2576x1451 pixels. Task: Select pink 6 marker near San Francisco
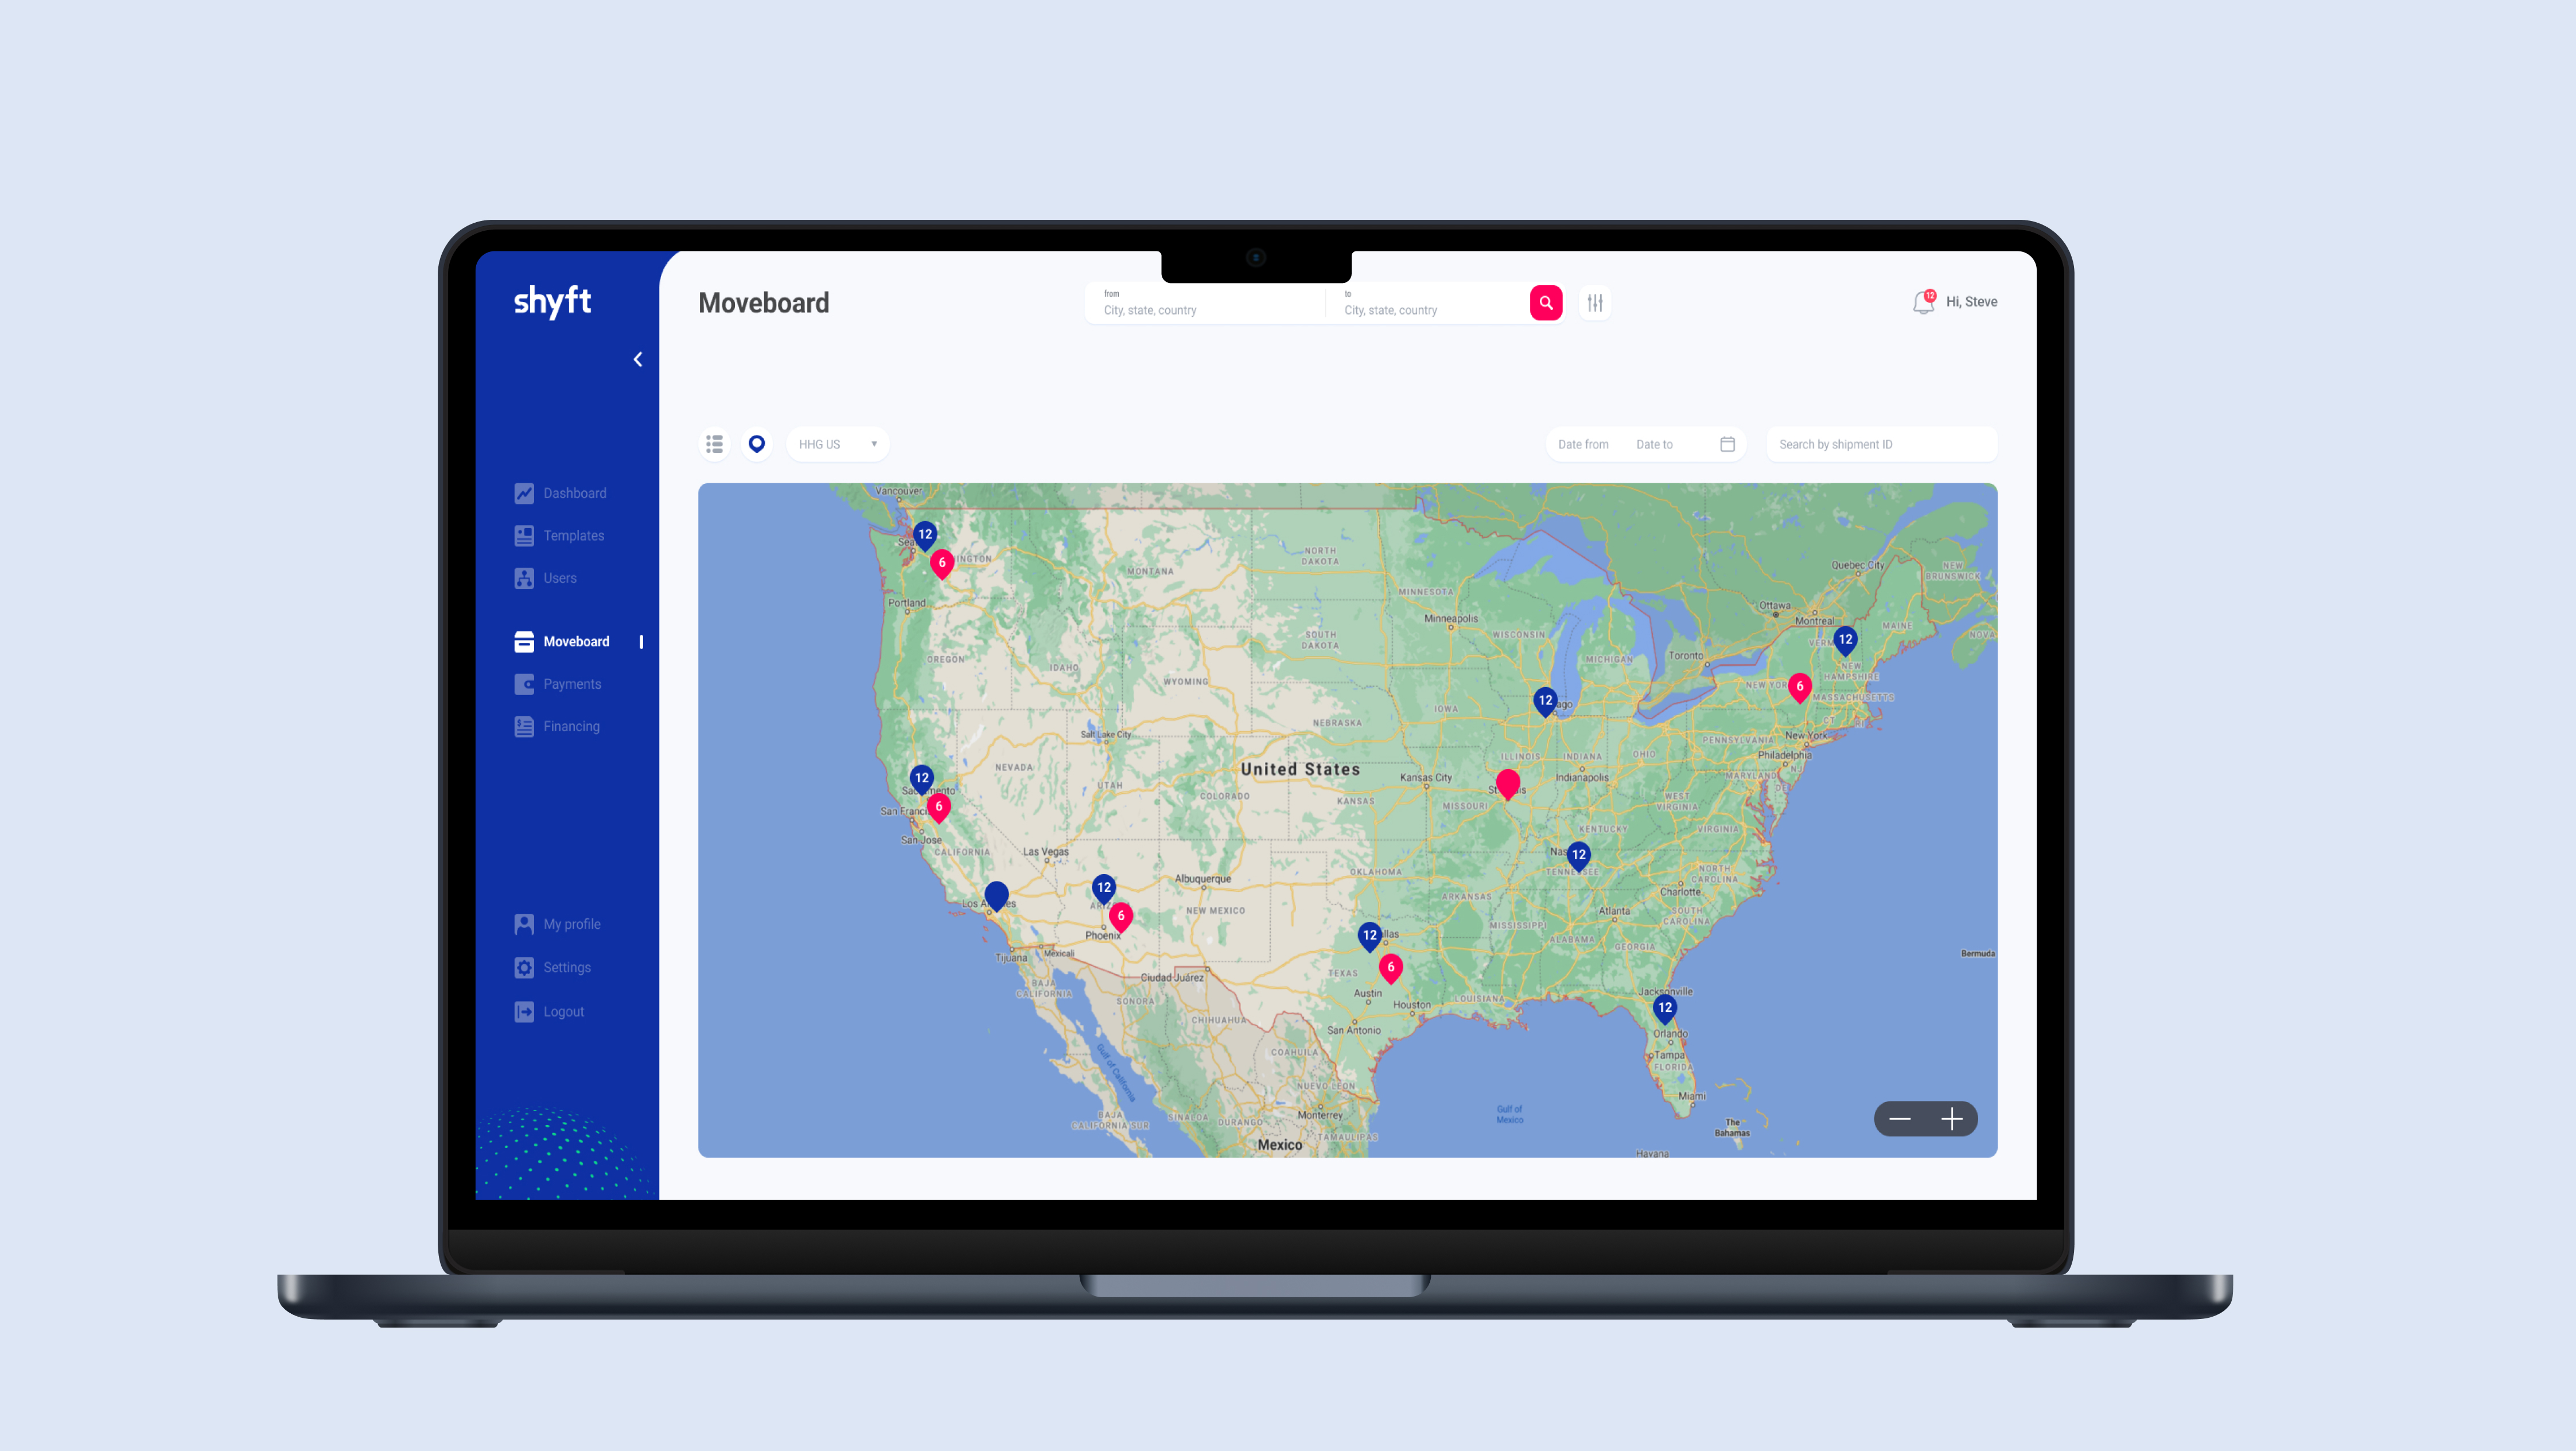point(938,808)
